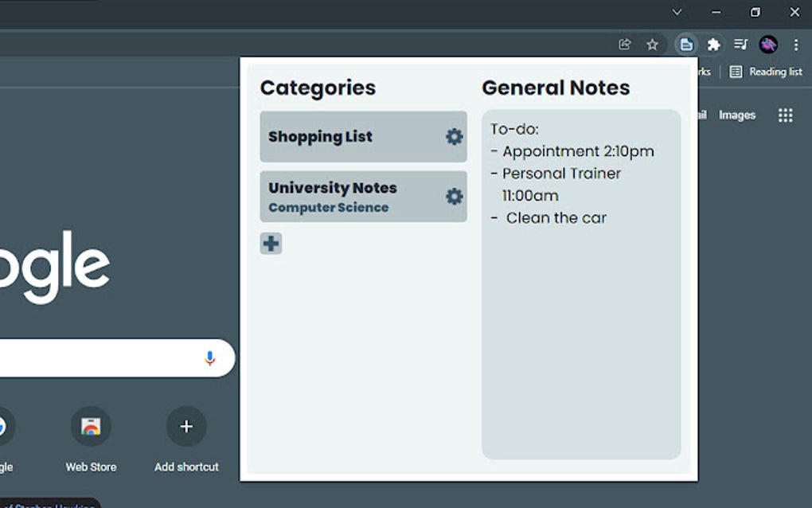
Task: Go to Google Images link
Action: pos(736,115)
